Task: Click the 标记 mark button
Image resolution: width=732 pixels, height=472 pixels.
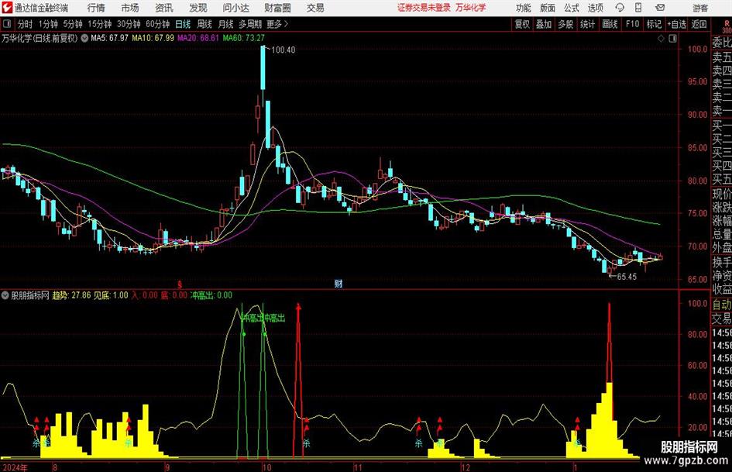Action: [x=654, y=24]
